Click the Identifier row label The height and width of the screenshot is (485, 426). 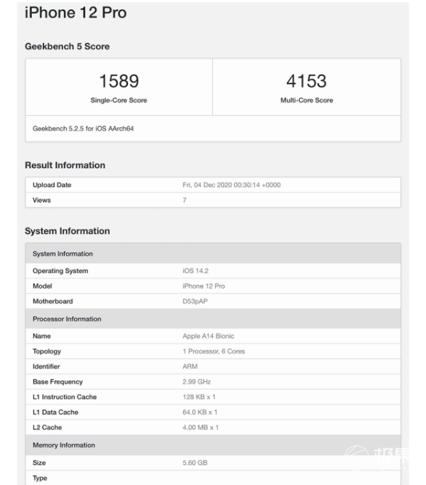point(46,366)
